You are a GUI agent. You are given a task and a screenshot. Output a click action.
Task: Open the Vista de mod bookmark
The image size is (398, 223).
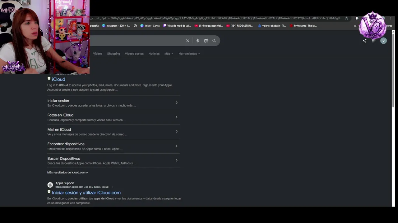[x=177, y=26]
